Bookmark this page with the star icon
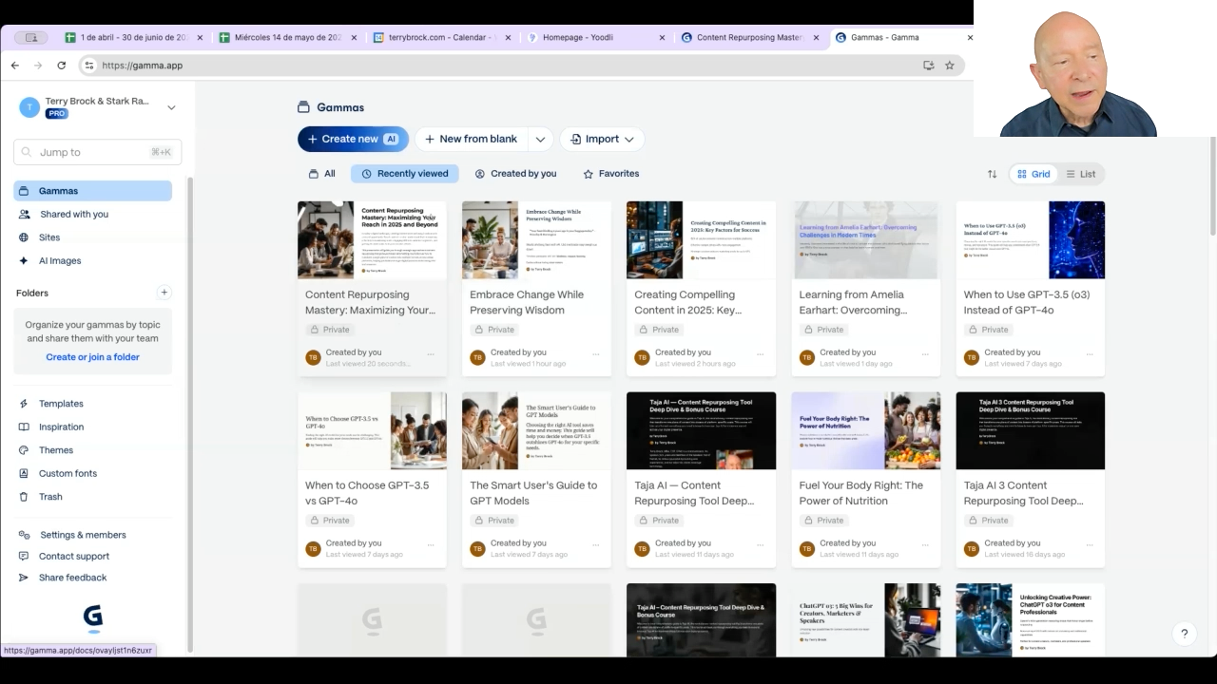 coord(949,66)
